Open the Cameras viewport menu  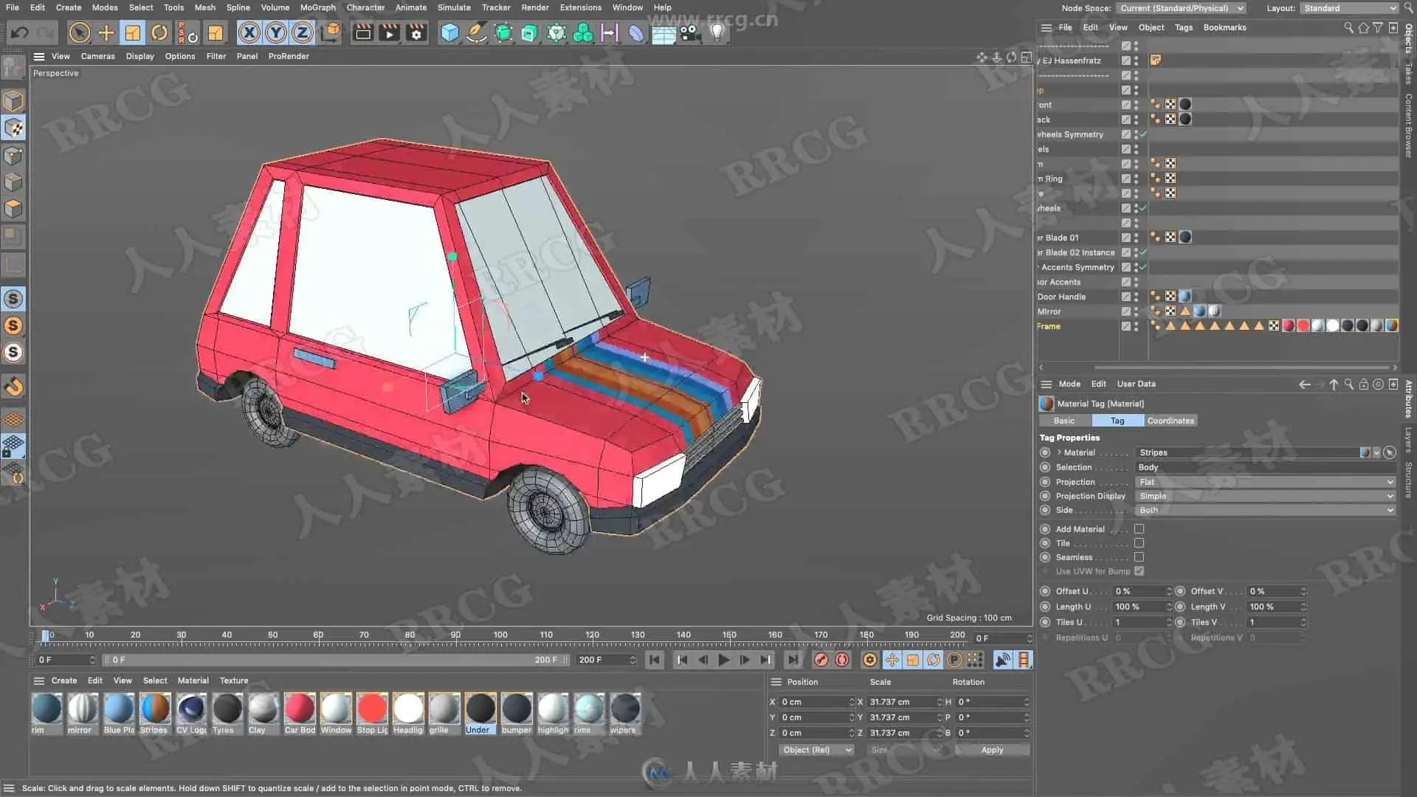coord(97,56)
